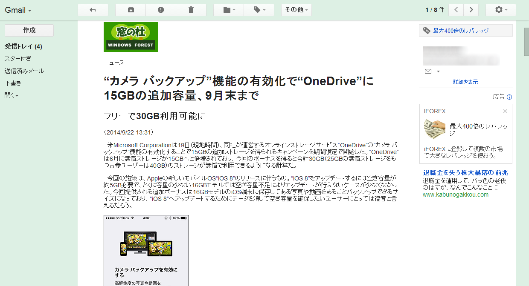The width and height of the screenshot is (529, 286).
Task: Archive this email
Action: (131, 10)
